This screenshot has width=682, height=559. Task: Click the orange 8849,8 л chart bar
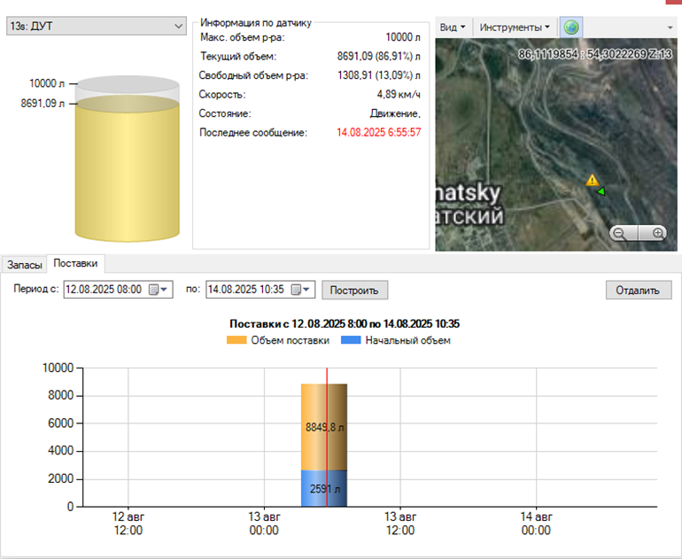(314, 425)
